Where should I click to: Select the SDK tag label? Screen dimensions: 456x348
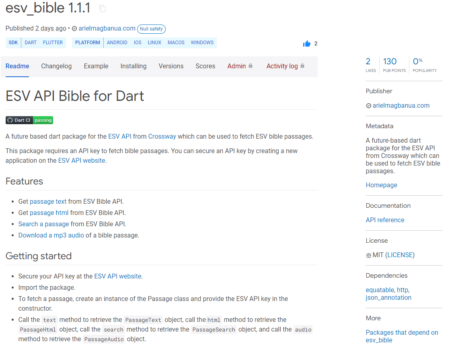13,43
